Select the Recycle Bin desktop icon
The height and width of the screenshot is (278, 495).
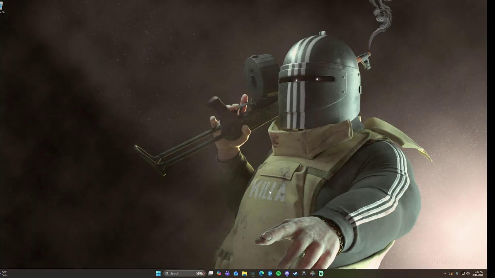point(2,8)
